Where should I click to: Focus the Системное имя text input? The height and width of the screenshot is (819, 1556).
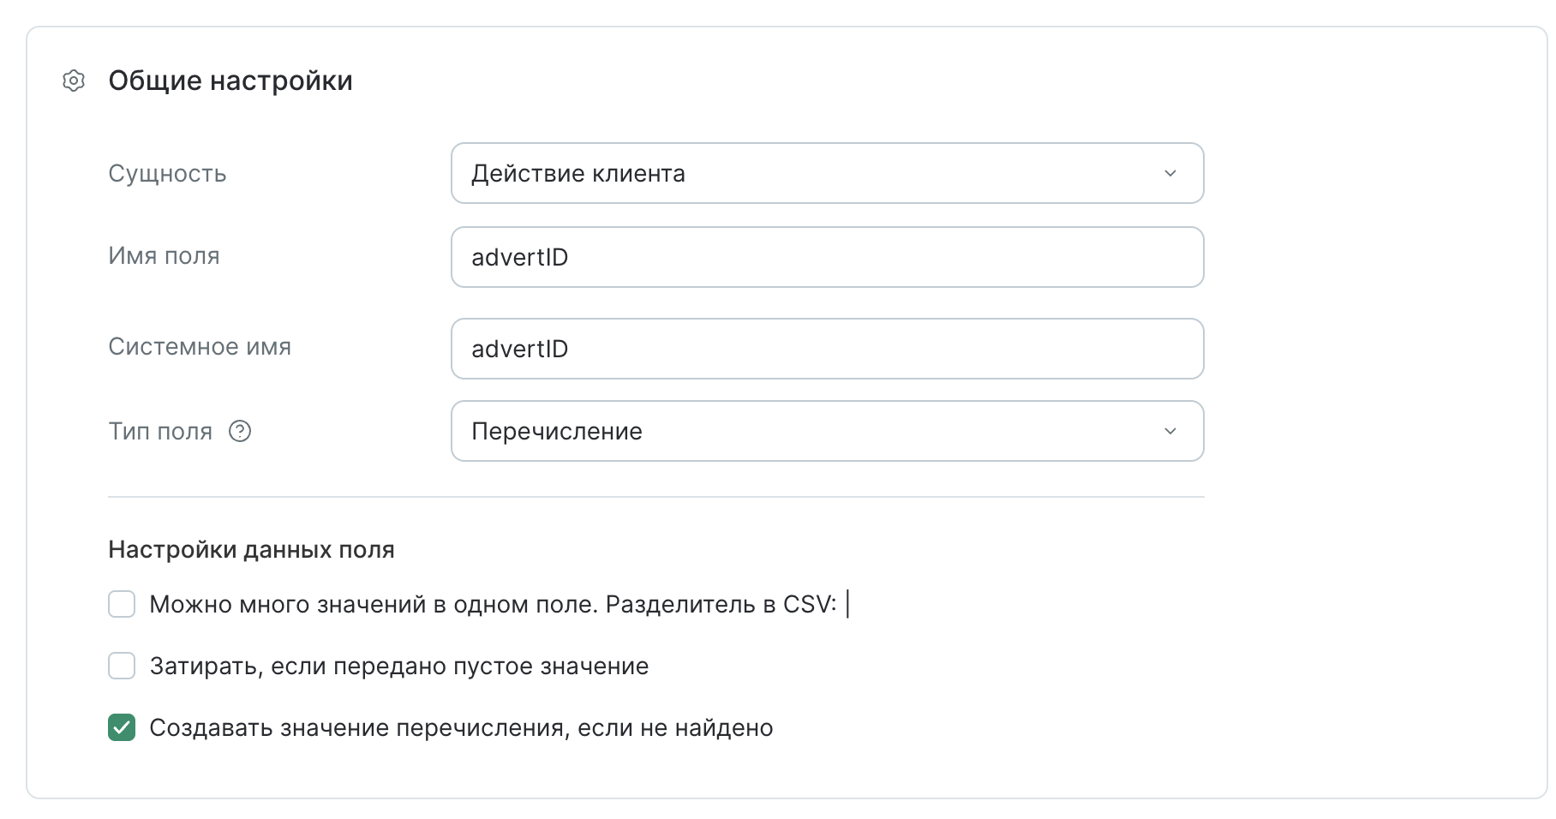point(827,349)
